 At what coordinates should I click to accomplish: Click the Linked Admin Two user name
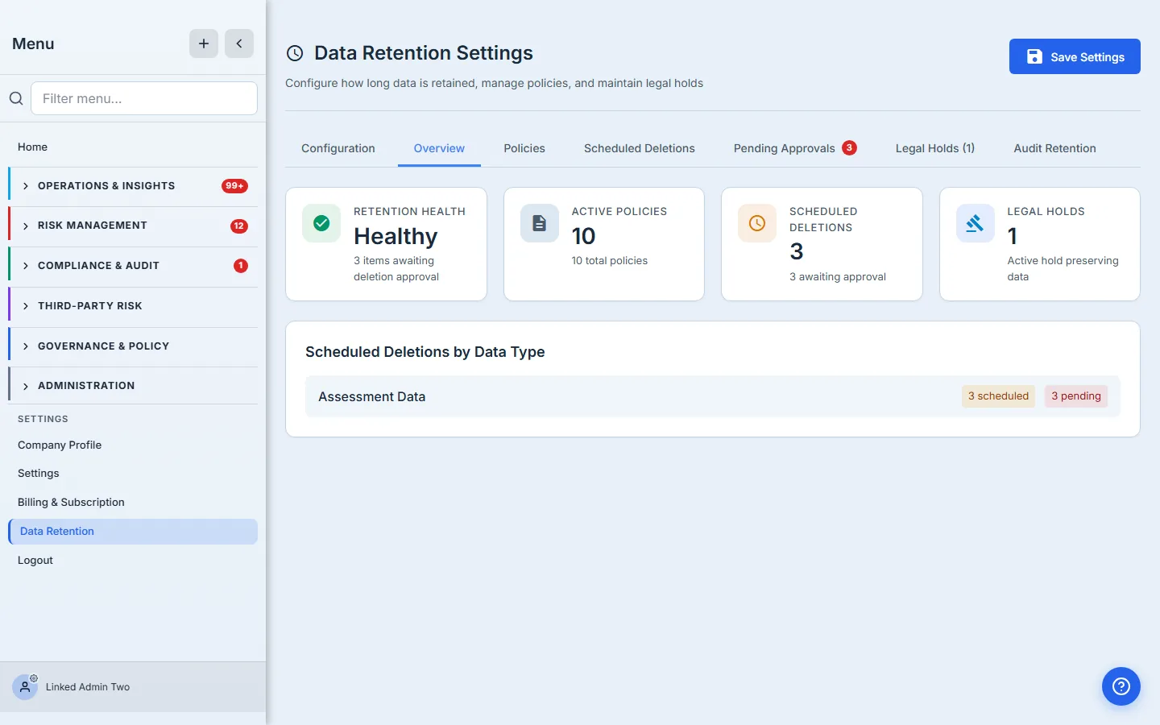point(88,687)
